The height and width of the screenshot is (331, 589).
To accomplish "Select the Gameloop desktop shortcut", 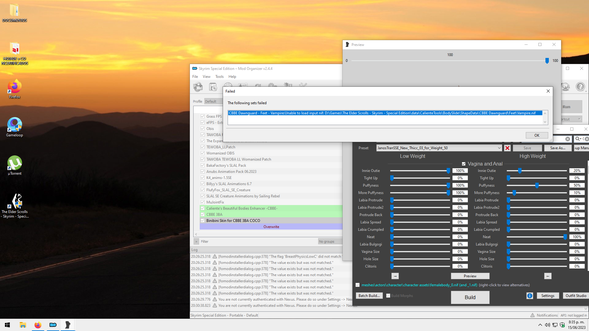I will click(14, 127).
